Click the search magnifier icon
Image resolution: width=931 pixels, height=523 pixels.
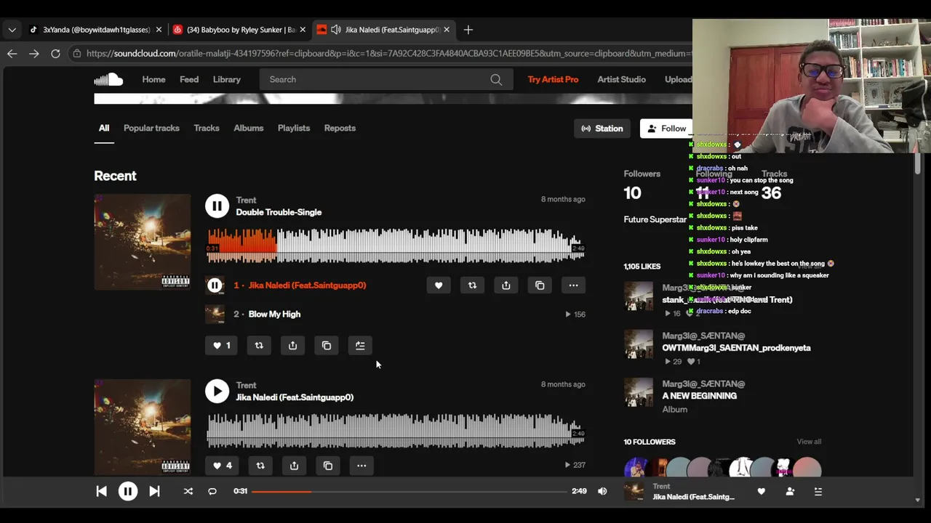(x=496, y=80)
